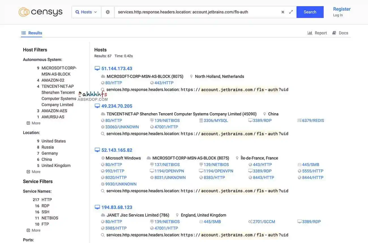
Task: Click monitor icon beside host 51.144.173.43
Action: click(97, 68)
